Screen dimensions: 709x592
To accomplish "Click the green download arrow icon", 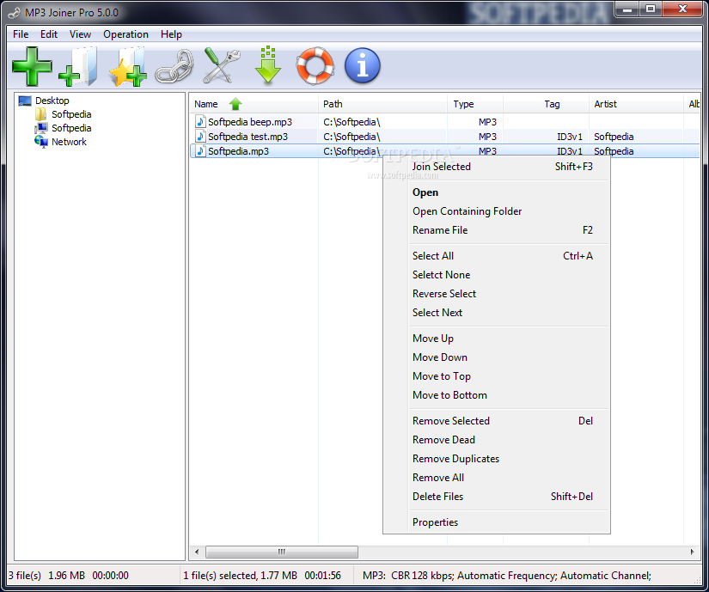I will pos(268,64).
